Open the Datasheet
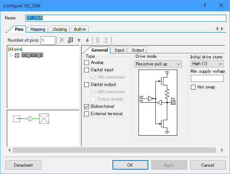 coord(23,165)
